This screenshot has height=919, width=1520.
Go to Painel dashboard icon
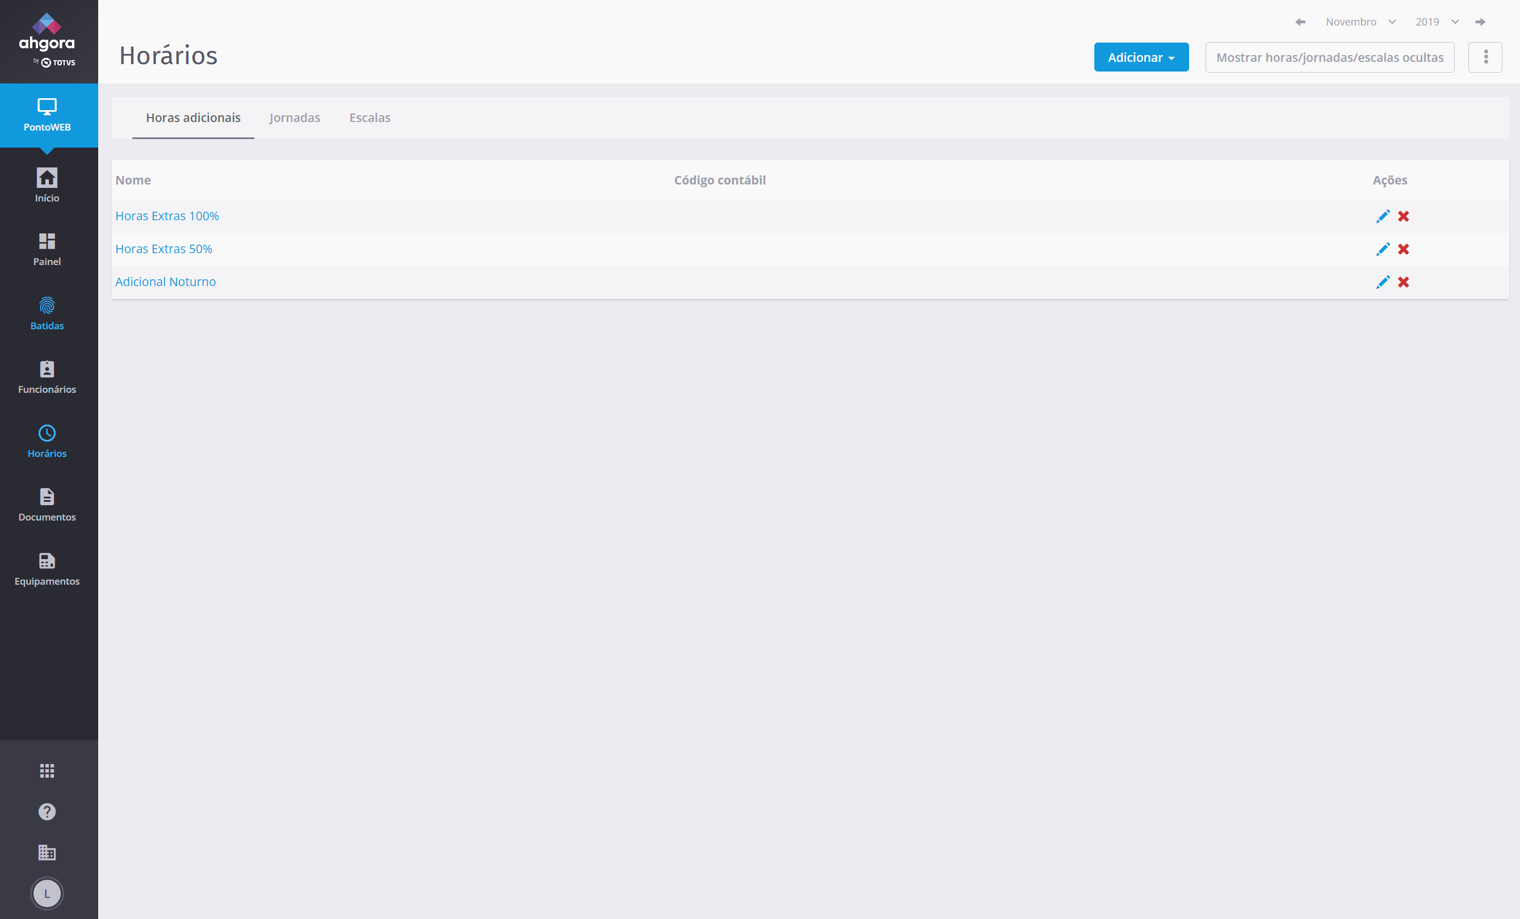(47, 241)
